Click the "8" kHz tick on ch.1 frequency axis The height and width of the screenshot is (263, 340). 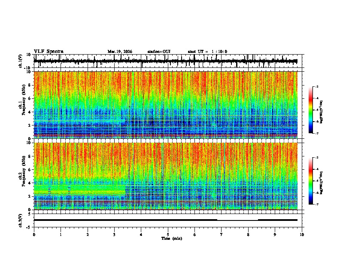(30, 85)
